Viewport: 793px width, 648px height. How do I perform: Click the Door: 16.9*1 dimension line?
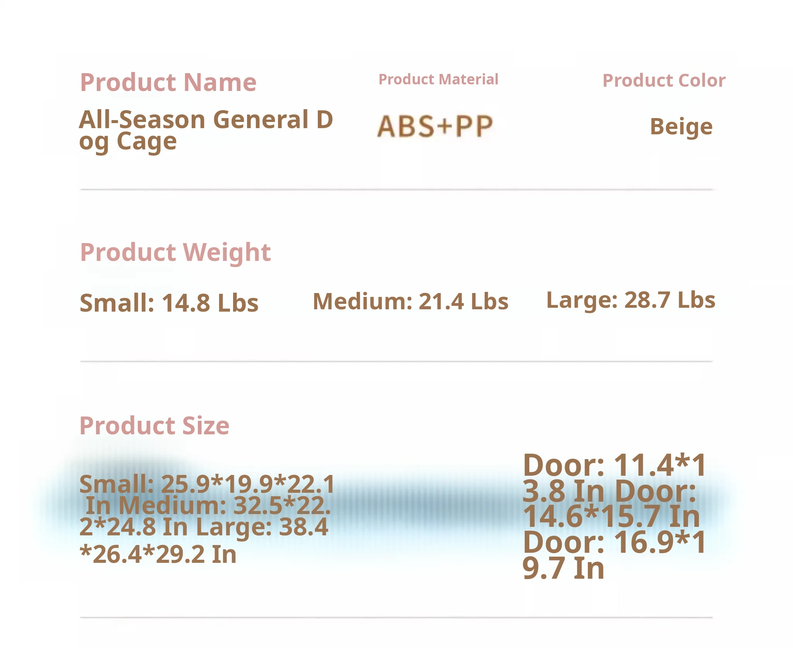[614, 542]
